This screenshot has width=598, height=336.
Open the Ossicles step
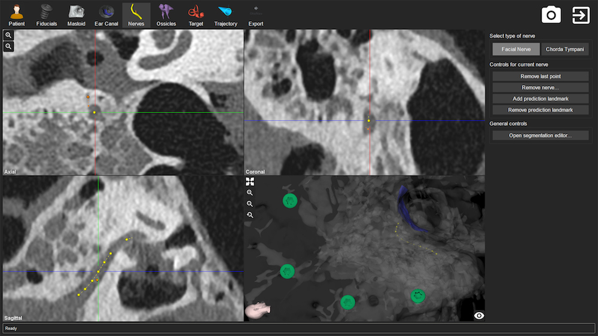pos(166,16)
